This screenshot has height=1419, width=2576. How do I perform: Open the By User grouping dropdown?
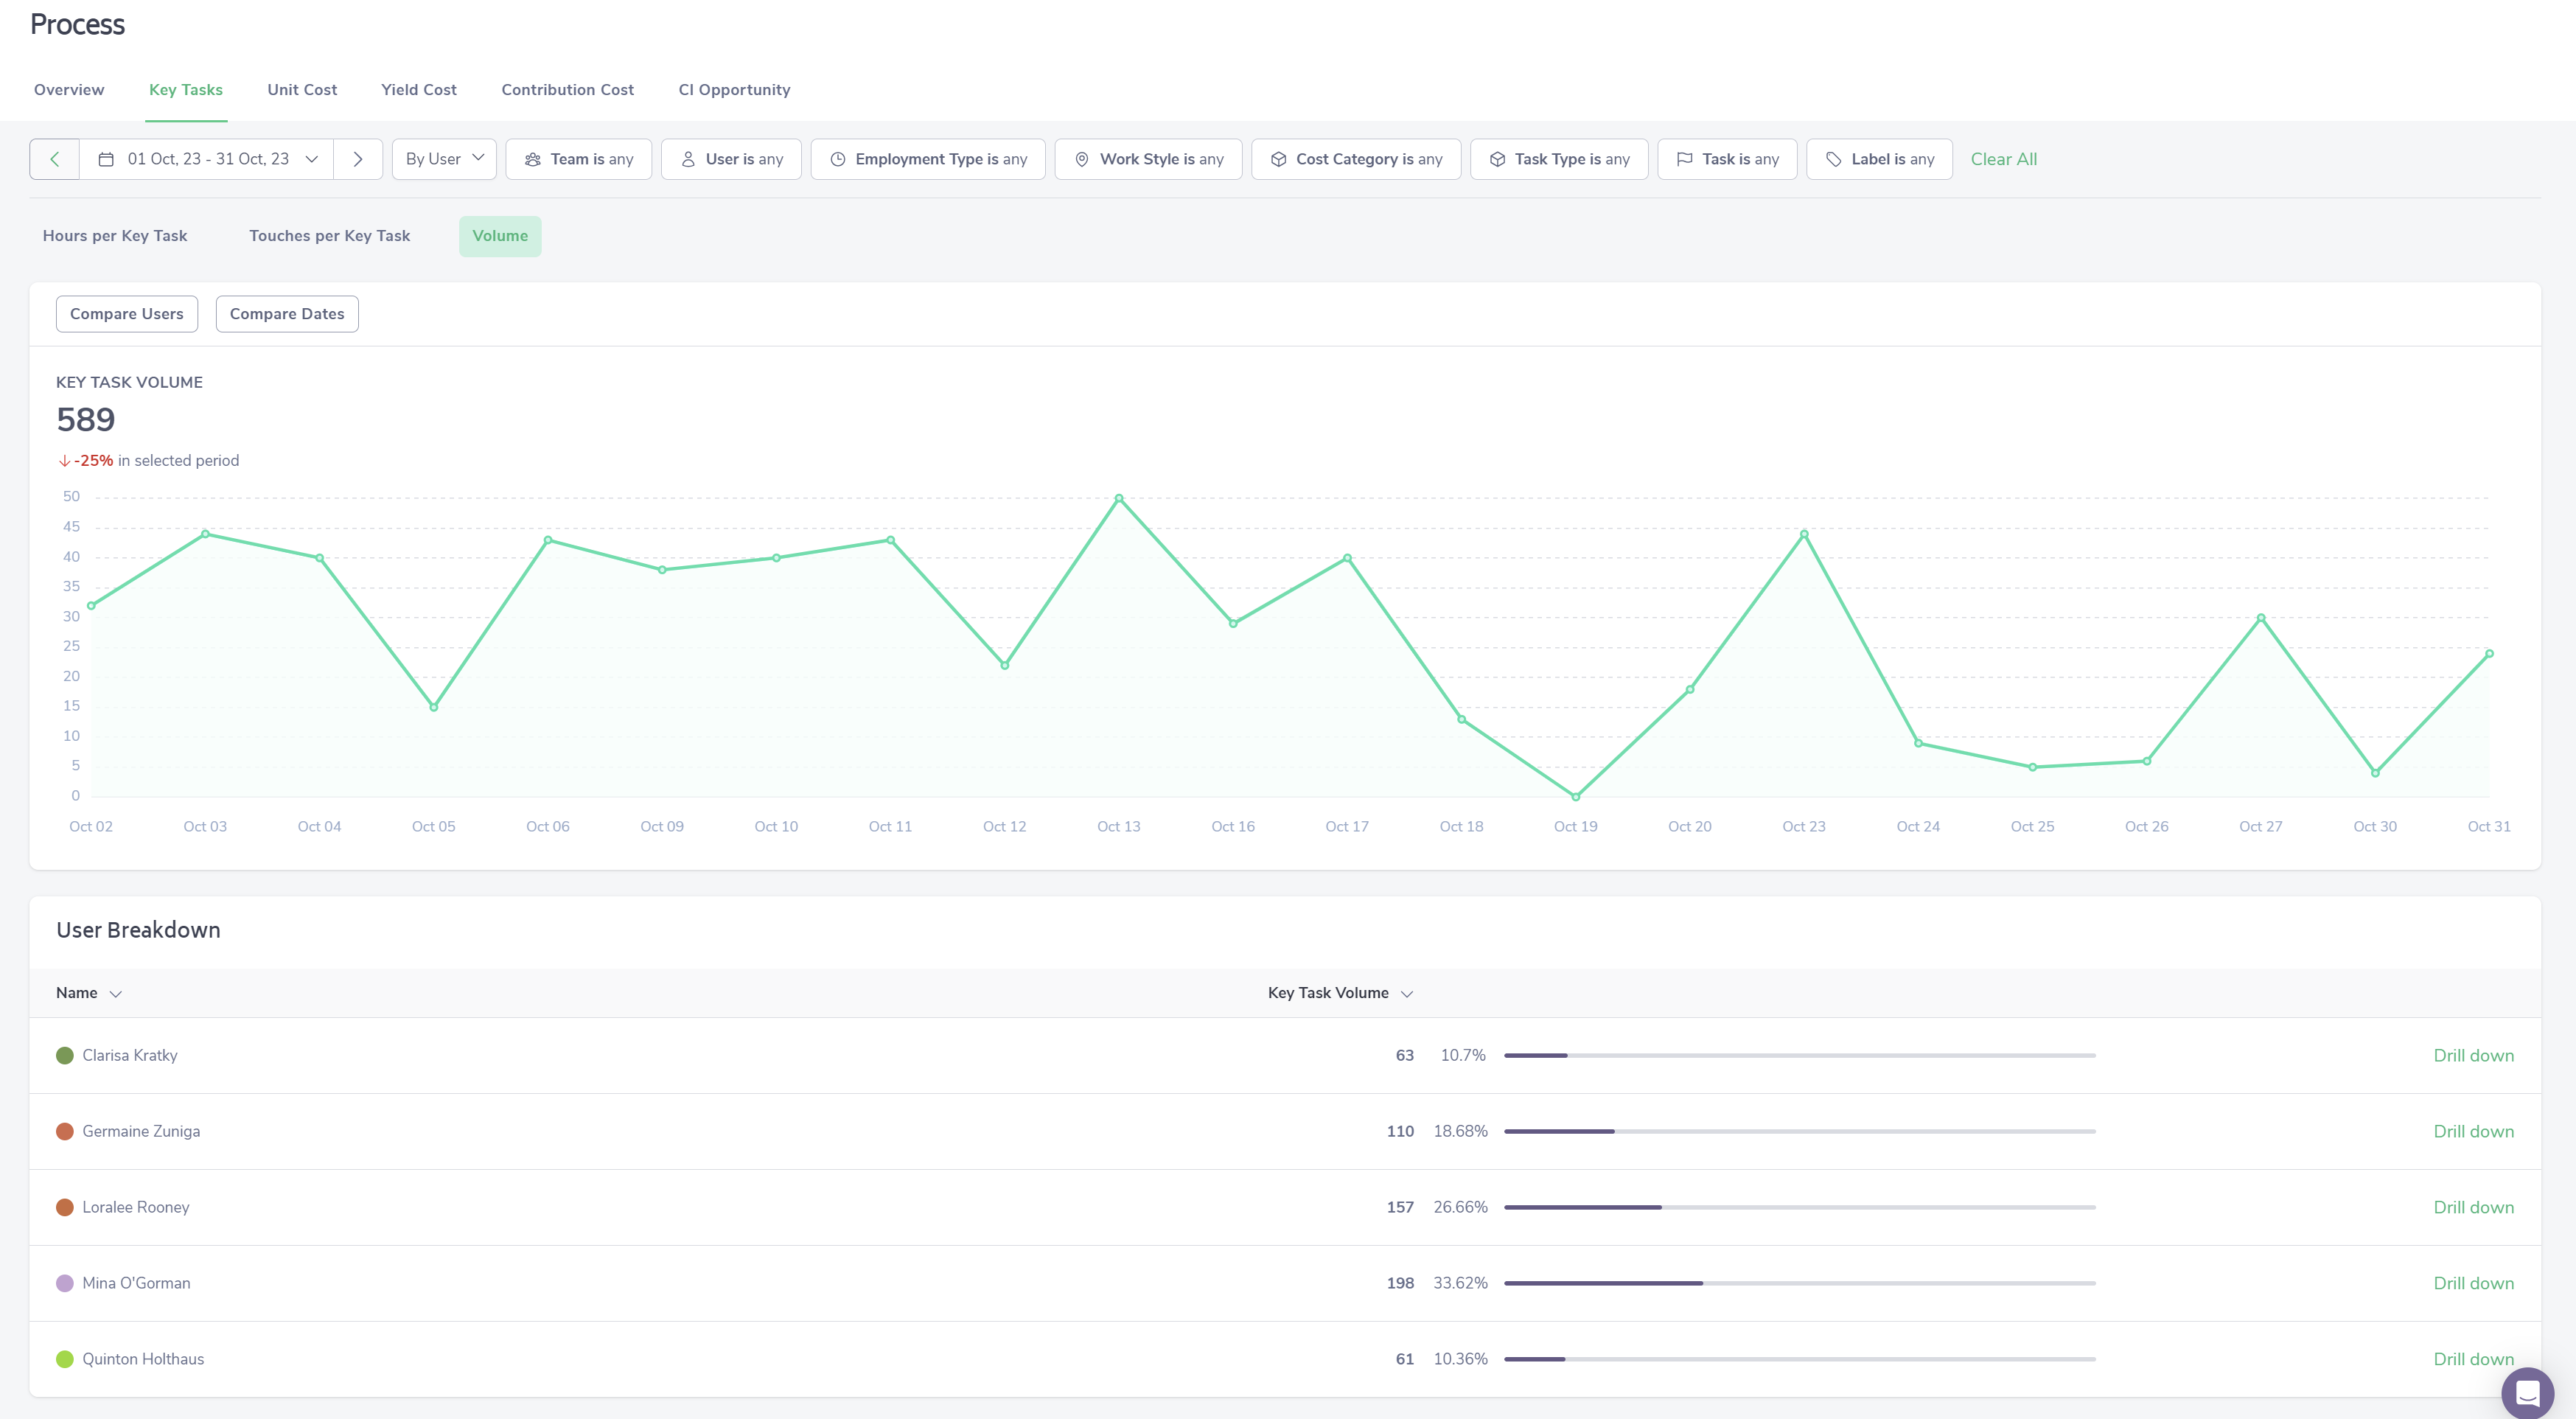444,159
